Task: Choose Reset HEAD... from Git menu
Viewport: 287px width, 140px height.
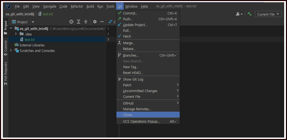Action: pos(148,73)
